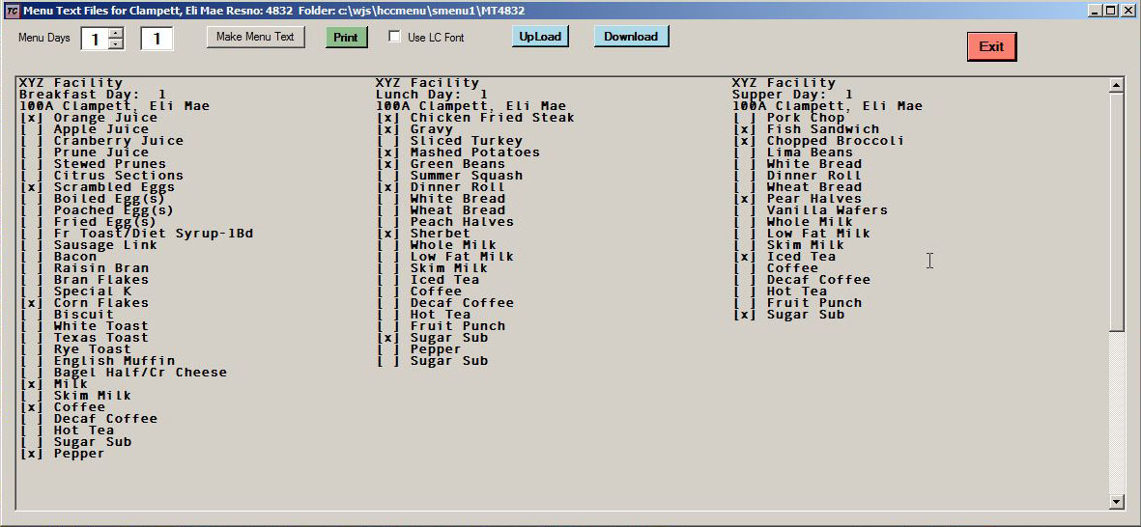Click the Green Beans line
The width and height of the screenshot is (1141, 527).
coord(441,164)
